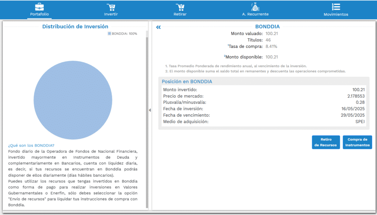Click the BONDDIA pie chart slice
This screenshot has height=215, width=377.
pos(73,100)
